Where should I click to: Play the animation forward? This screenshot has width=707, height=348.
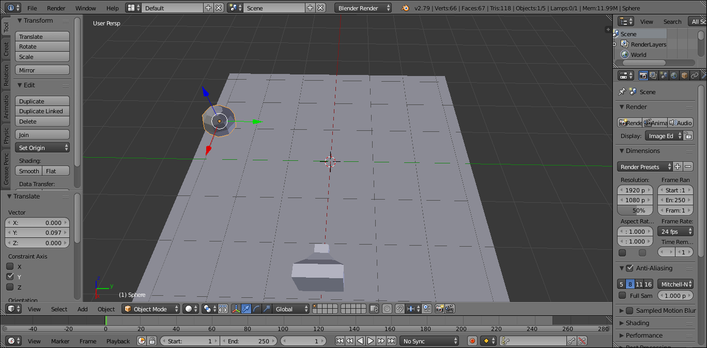[371, 341]
